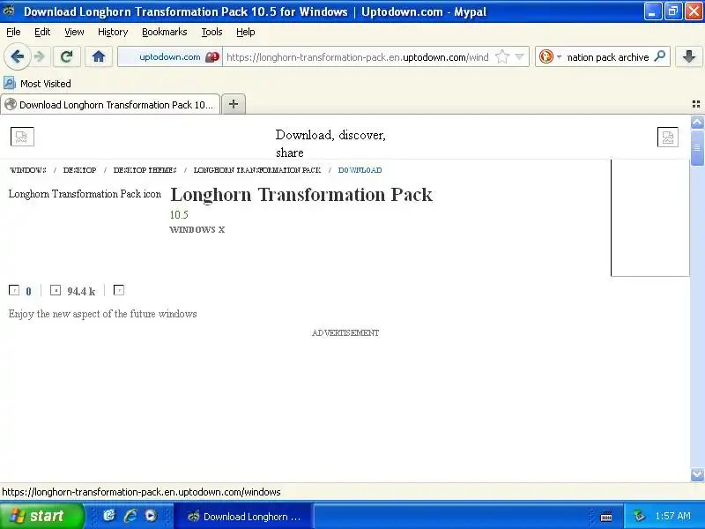Image resolution: width=705 pixels, height=529 pixels.
Task: Open the View menu
Action: pos(74,32)
